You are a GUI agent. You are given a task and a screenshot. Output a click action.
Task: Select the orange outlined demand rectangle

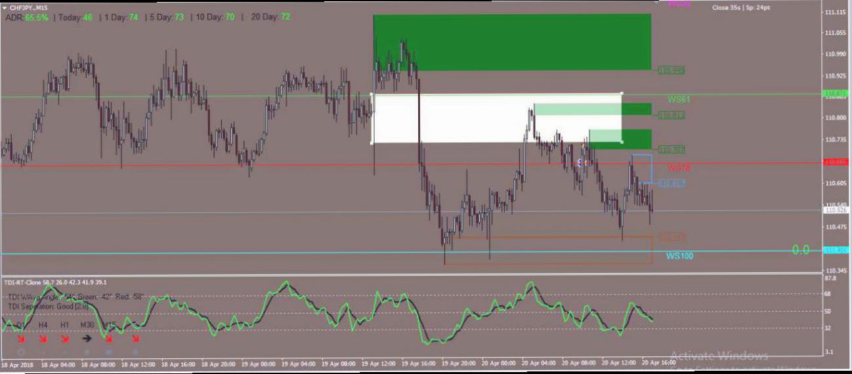click(548, 250)
